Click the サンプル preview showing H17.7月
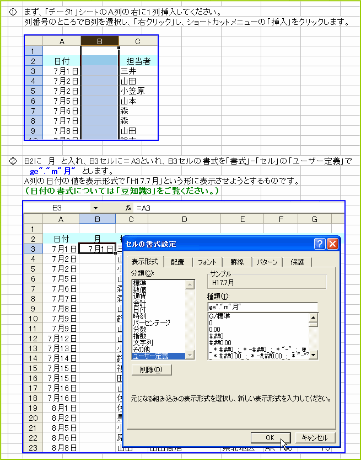Screen dimensions: 361x460 266,283
